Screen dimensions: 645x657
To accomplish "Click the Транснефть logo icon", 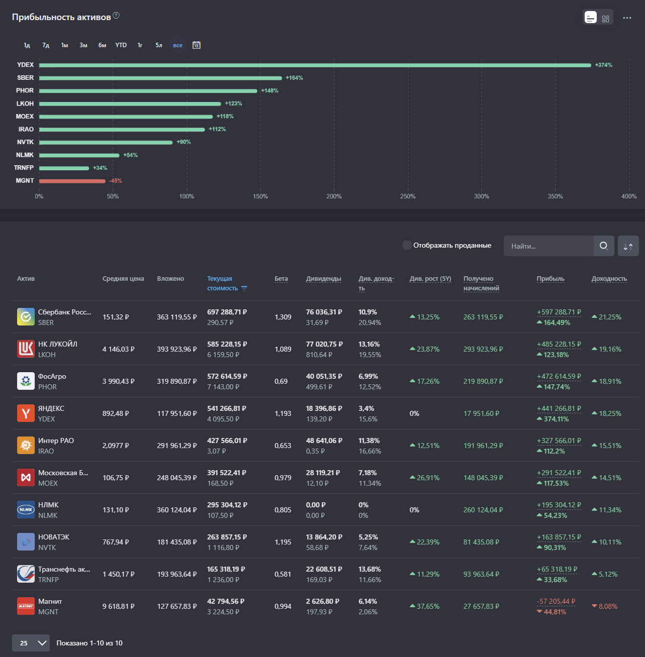I will click(x=26, y=574).
